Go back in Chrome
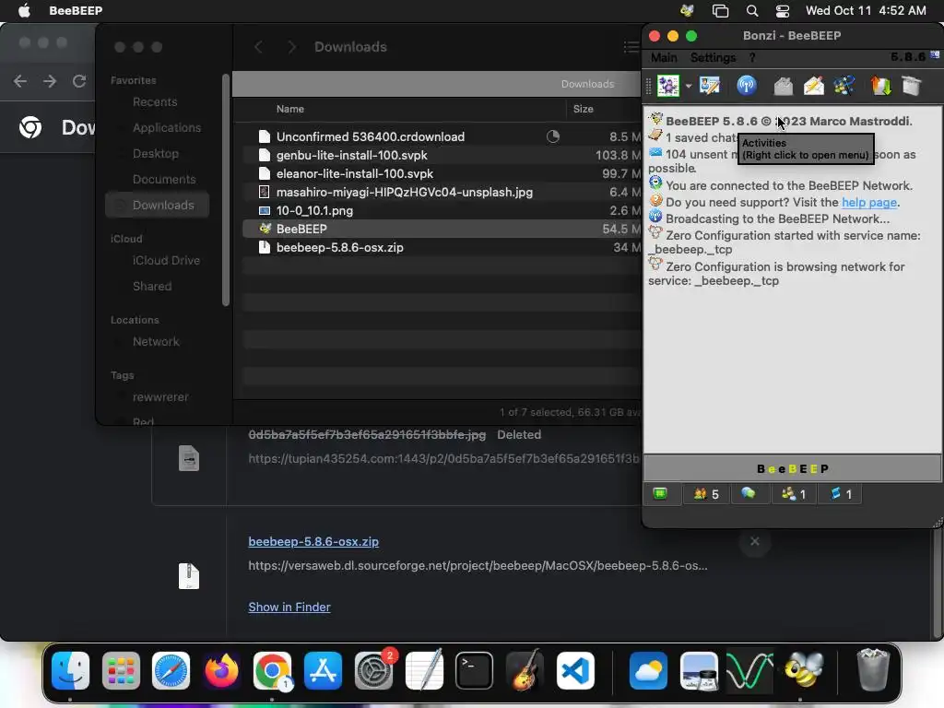The height and width of the screenshot is (708, 944). 20,81
